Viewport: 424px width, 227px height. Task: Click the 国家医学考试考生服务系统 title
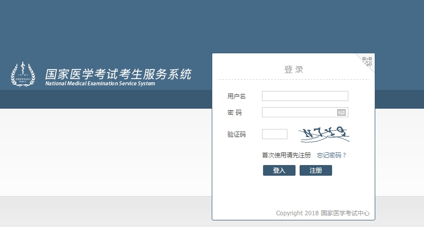[118, 74]
